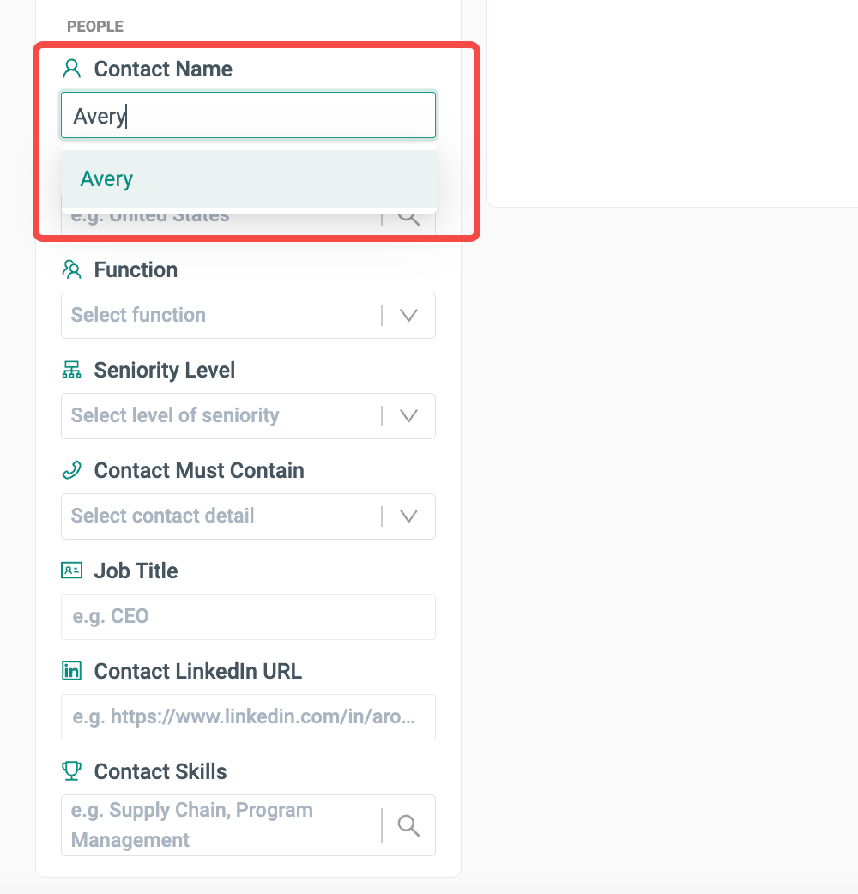The height and width of the screenshot is (894, 858).
Task: Click the Job Title input field
Action: 249,617
